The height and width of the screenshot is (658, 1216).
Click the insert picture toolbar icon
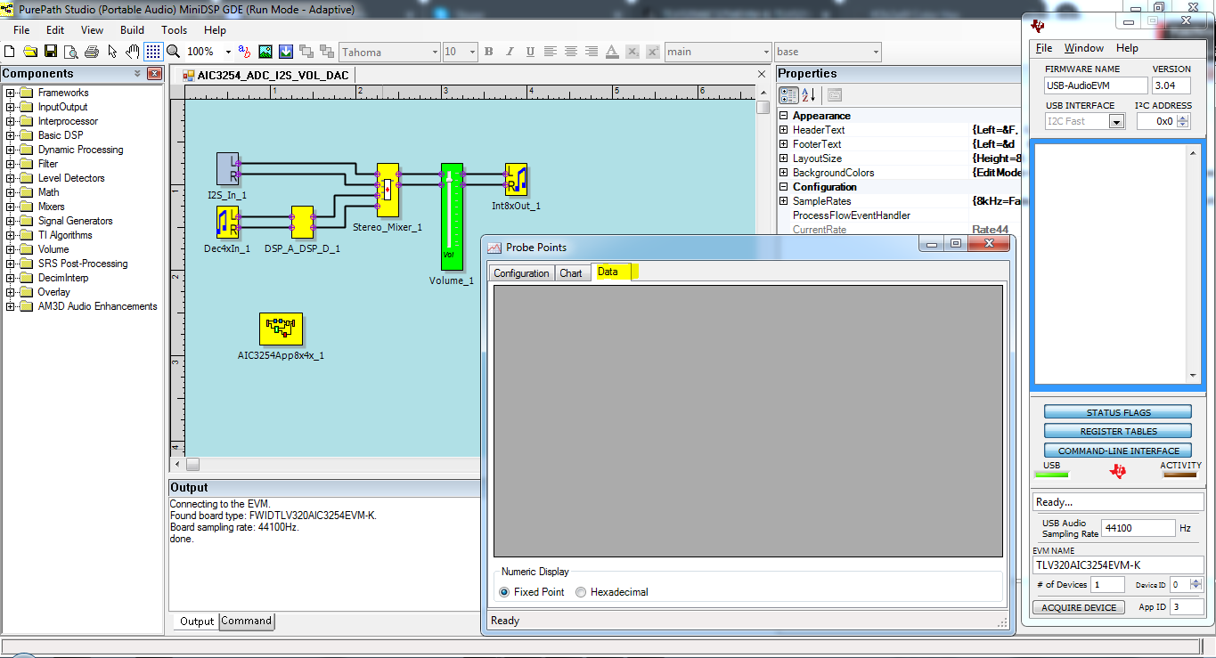[x=265, y=52]
